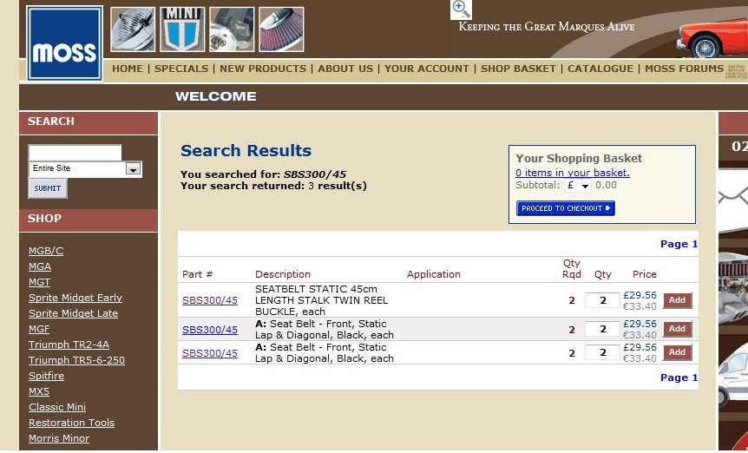This screenshot has height=453, width=748.
Task: Click Qty field in second result row
Action: coord(602,329)
